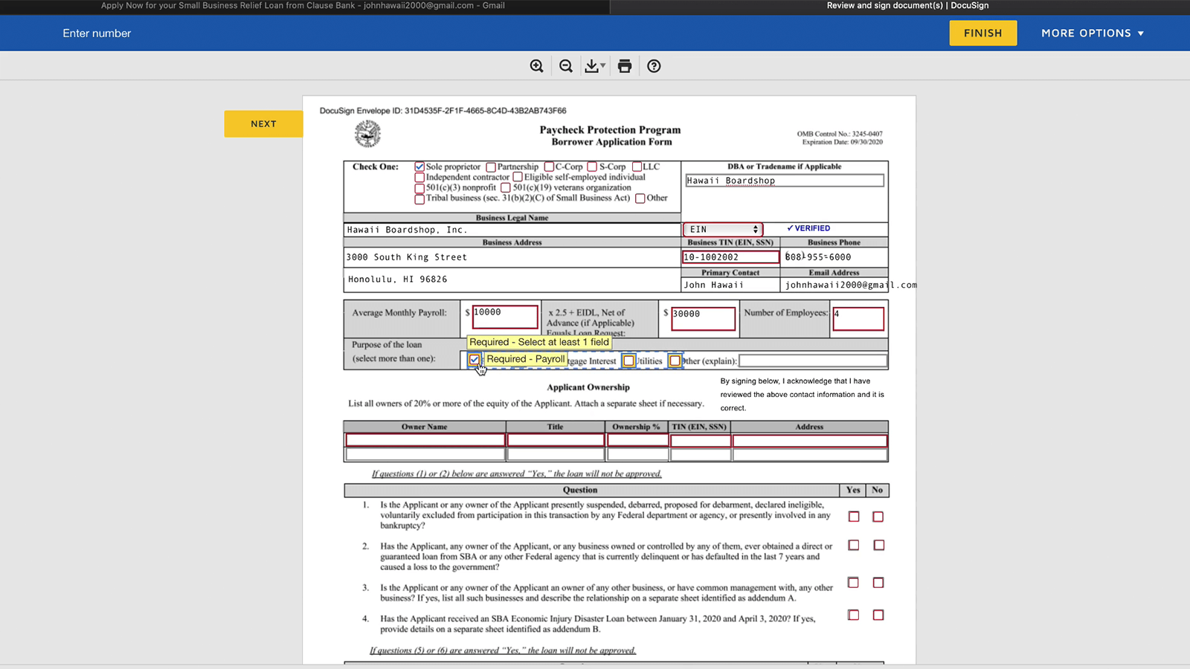Click the Enter number prompt text
This screenshot has width=1190, height=669.
point(97,33)
